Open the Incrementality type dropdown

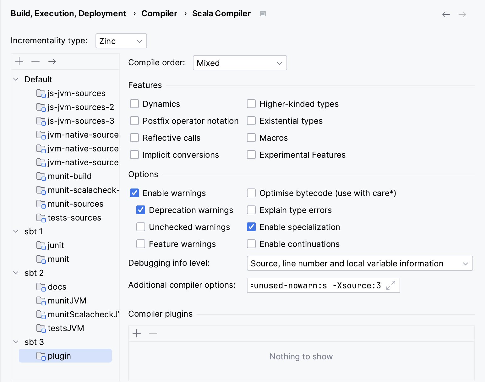[x=121, y=41]
